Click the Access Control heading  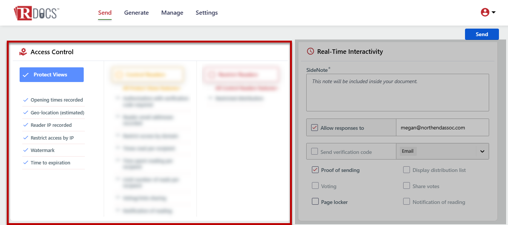52,52
